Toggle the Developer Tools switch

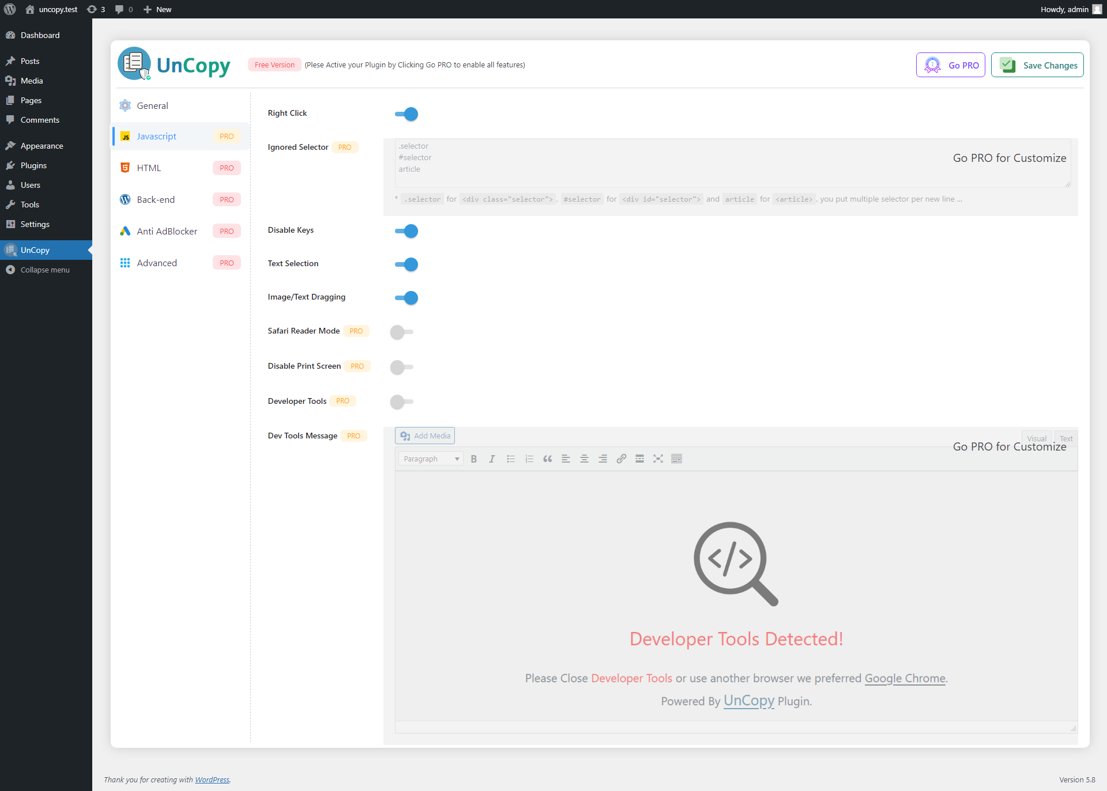coord(402,402)
